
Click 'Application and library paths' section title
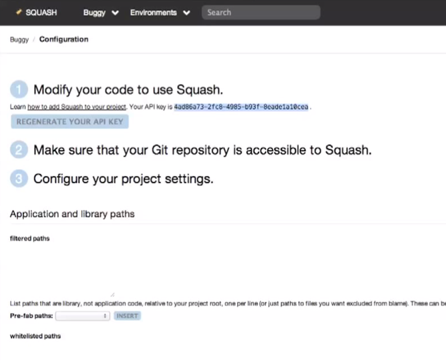coord(73,214)
